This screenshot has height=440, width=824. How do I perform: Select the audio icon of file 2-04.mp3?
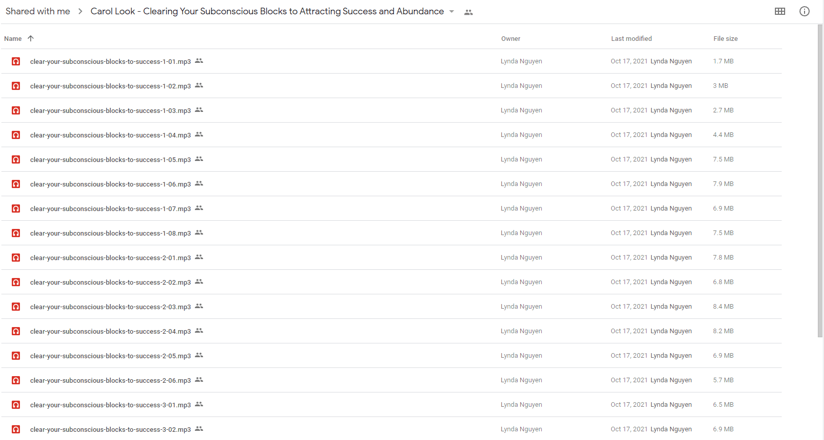click(16, 331)
